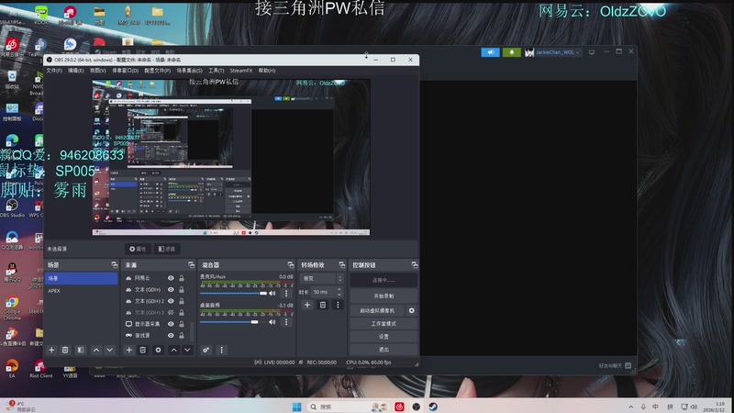
Task: Toggle visibility of 文本 (GDI+) 2 source
Action: [171, 301]
